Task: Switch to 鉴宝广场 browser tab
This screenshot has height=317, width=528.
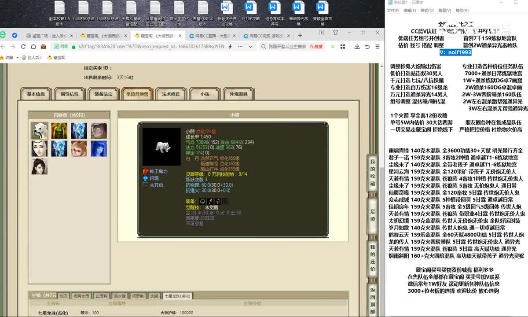Action: click(x=49, y=36)
